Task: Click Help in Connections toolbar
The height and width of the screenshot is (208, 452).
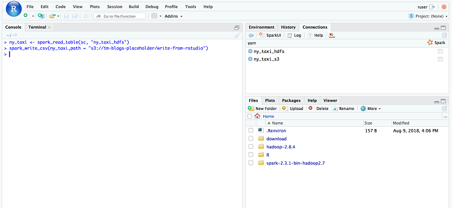Action: click(315, 35)
